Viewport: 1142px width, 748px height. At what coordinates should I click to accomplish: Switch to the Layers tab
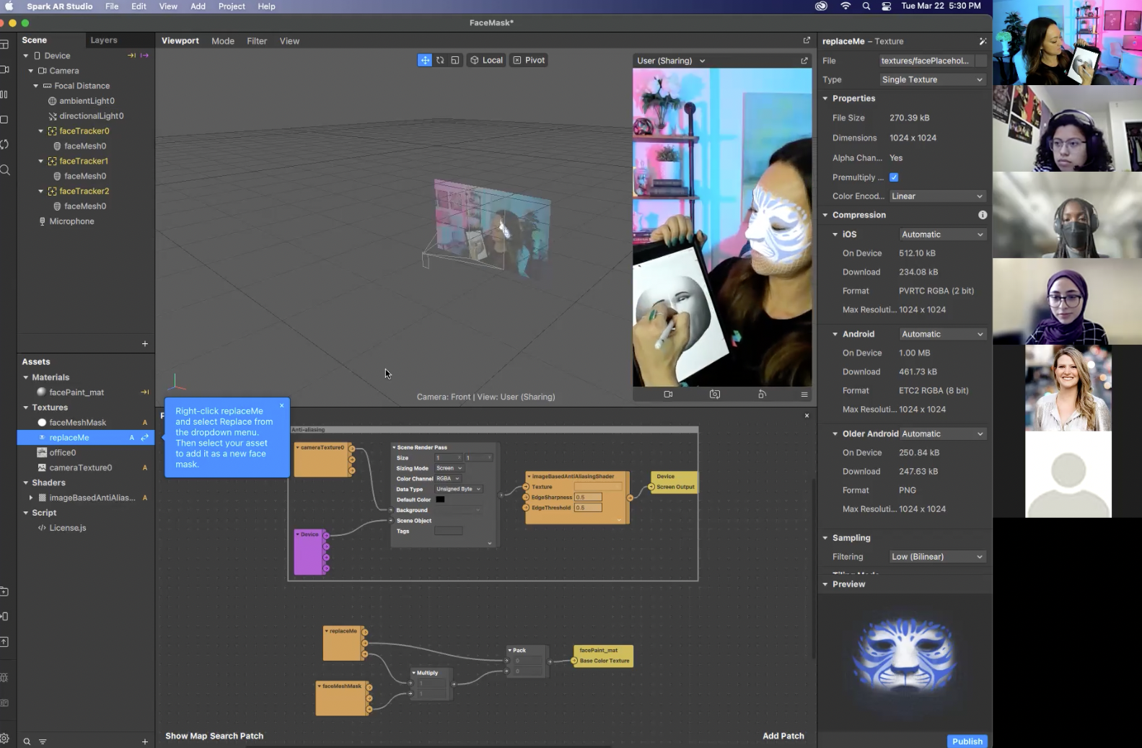pyautogui.click(x=104, y=40)
